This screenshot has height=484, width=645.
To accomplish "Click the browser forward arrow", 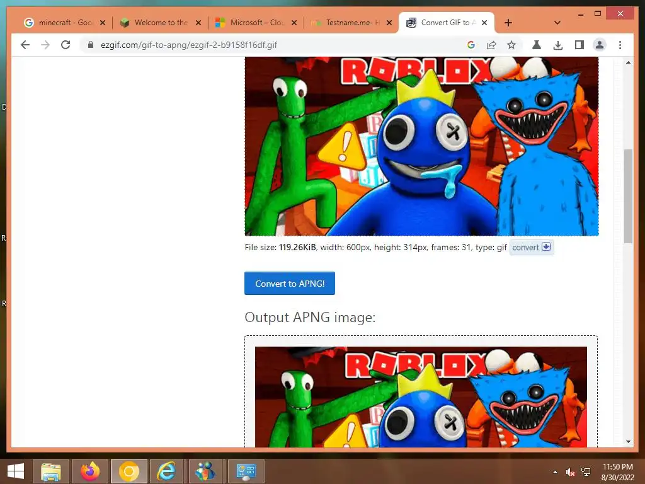I will [x=45, y=45].
